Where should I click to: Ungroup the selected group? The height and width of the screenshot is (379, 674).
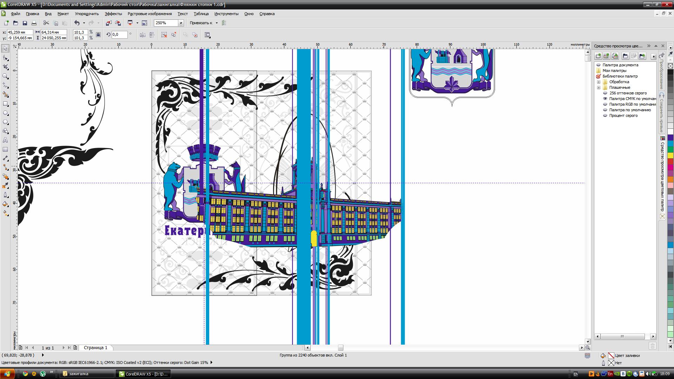click(164, 35)
